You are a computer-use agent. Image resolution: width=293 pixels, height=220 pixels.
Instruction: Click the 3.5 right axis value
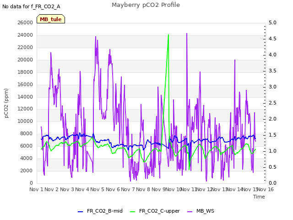(272, 71)
